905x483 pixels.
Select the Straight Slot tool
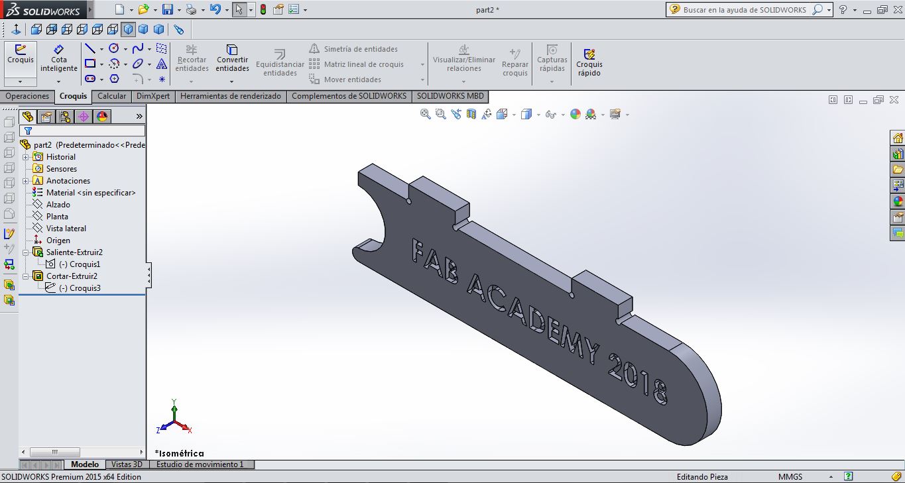(90, 79)
